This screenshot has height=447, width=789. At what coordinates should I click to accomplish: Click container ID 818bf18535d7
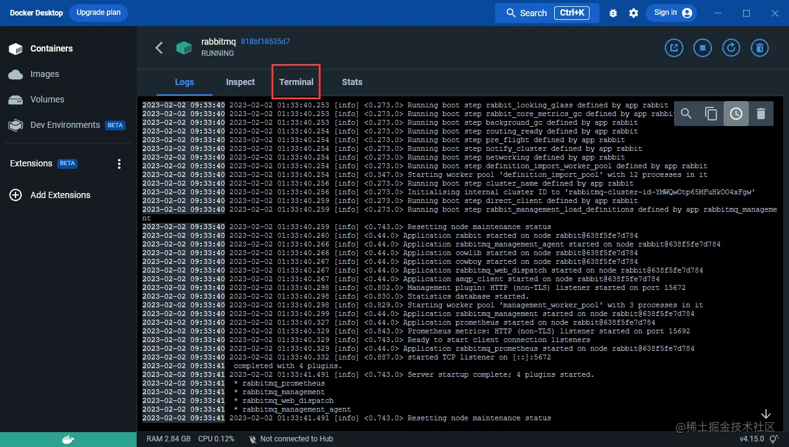265,42
